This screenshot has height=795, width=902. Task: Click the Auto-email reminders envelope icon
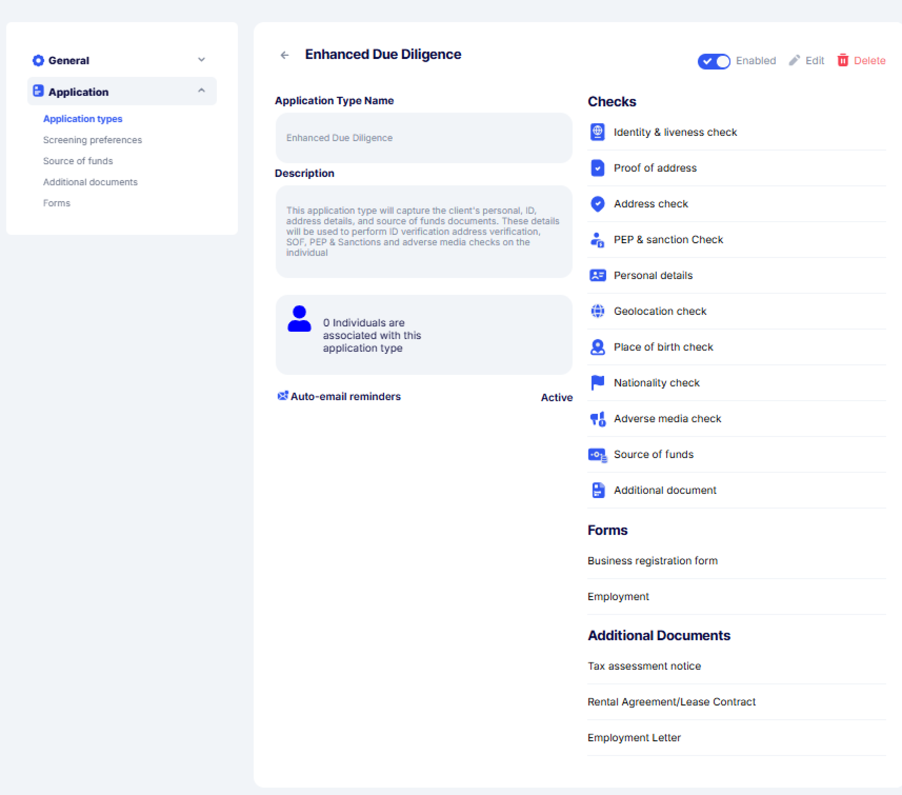click(x=283, y=395)
